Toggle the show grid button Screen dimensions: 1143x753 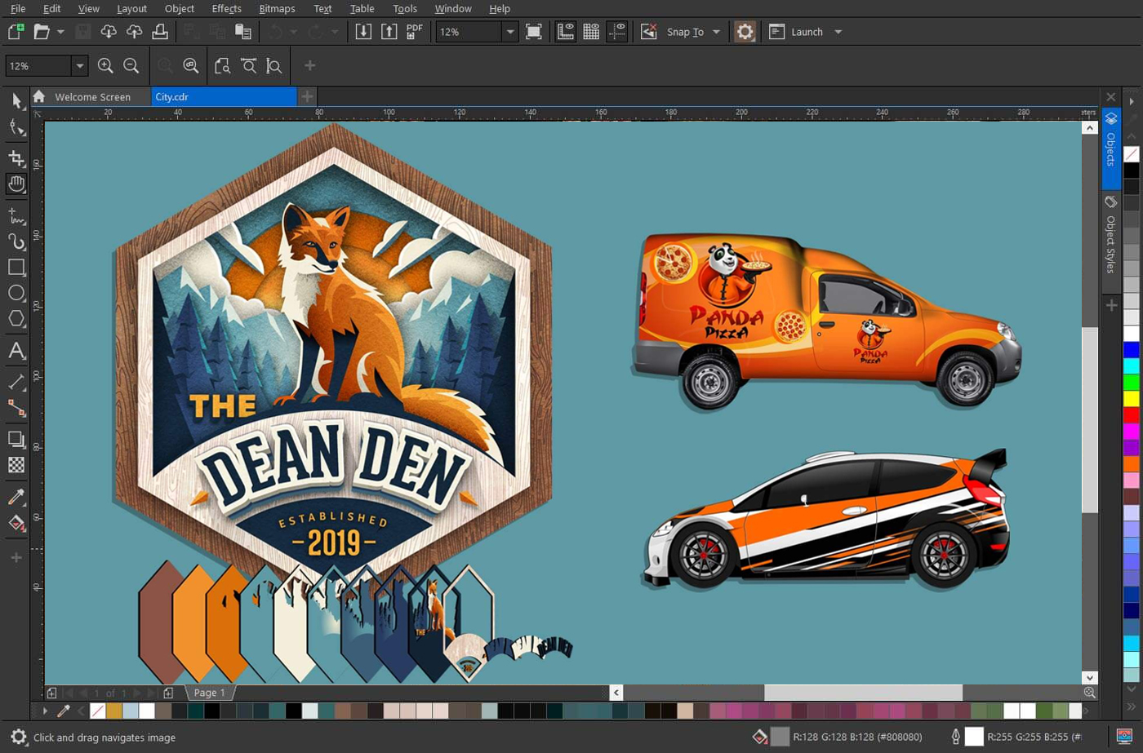click(591, 32)
